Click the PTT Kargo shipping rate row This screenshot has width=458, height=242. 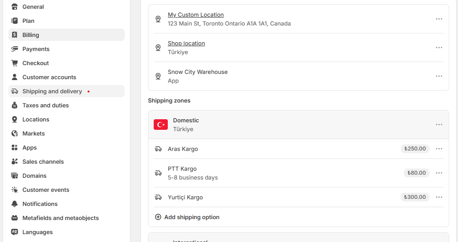[299, 173]
